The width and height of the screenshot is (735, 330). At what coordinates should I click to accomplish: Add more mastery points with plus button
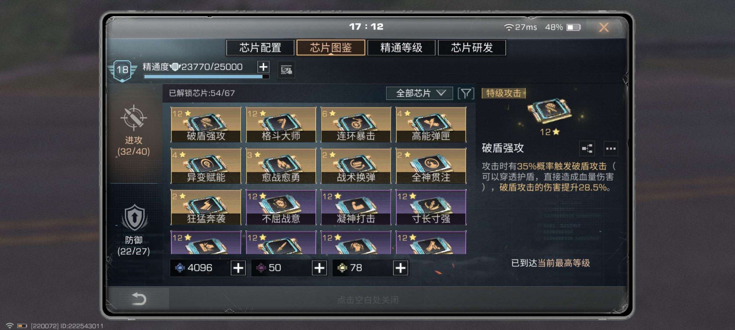[x=263, y=67]
